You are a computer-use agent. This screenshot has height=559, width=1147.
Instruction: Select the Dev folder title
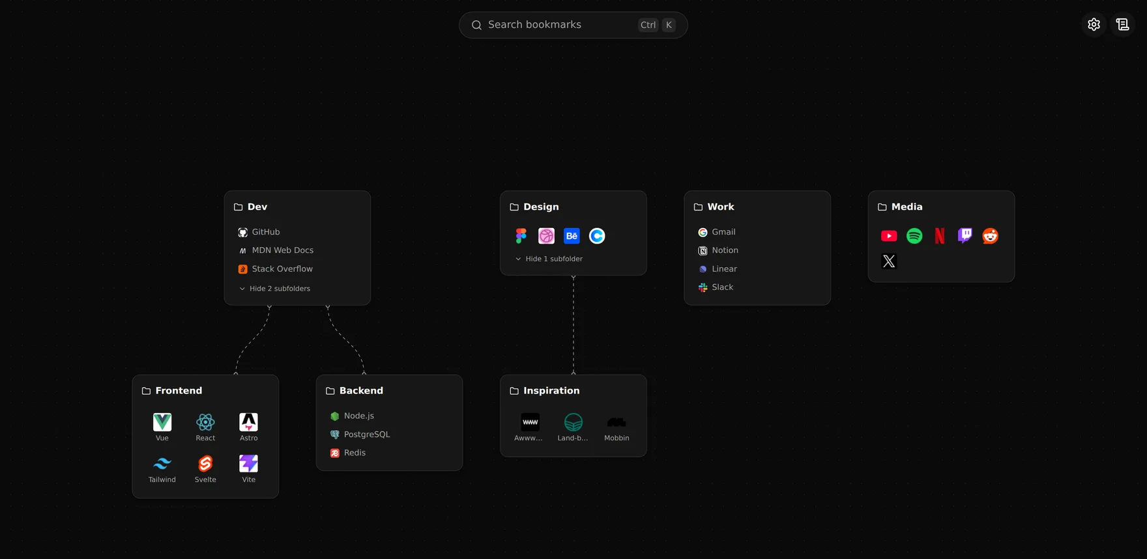coord(257,207)
